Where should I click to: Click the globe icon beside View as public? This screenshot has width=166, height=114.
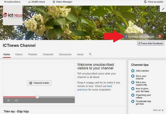[x=145, y=2]
